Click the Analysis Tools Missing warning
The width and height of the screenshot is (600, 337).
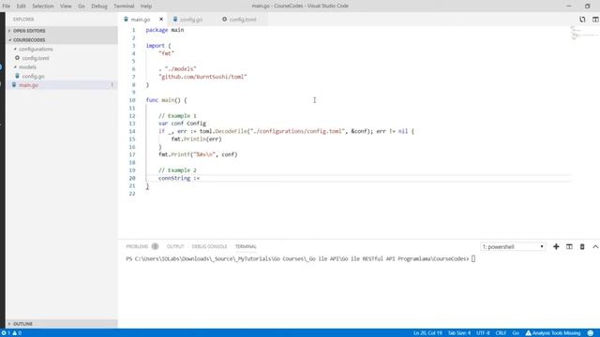[x=553, y=333]
